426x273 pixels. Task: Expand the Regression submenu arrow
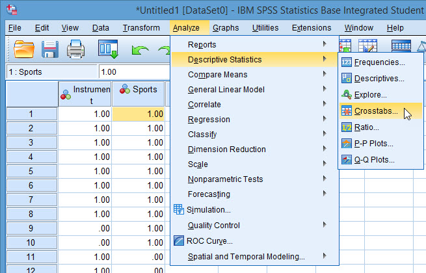(325, 119)
